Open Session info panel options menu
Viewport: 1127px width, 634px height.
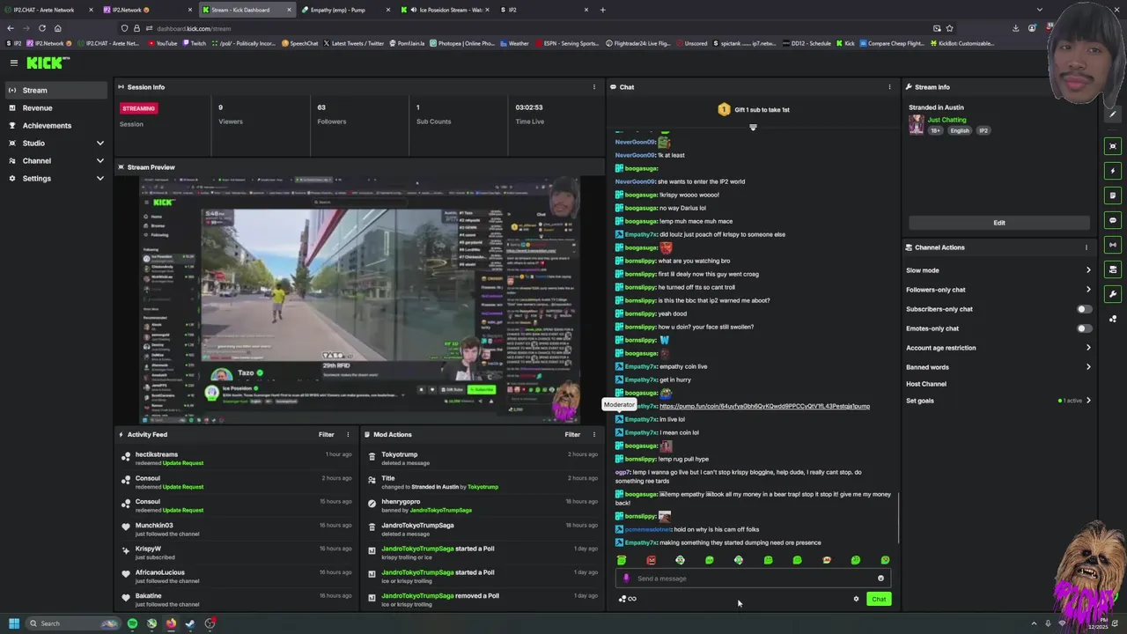(x=593, y=87)
